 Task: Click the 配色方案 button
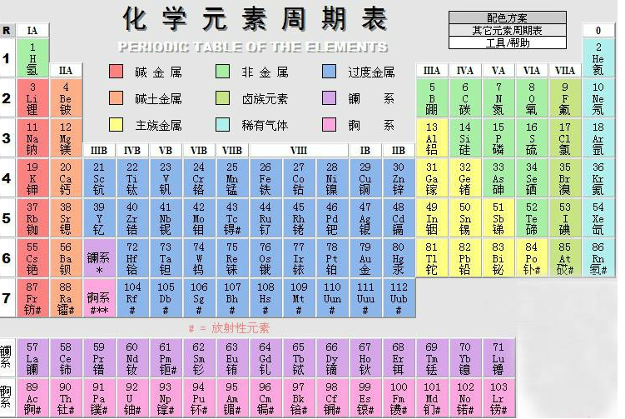click(x=507, y=17)
